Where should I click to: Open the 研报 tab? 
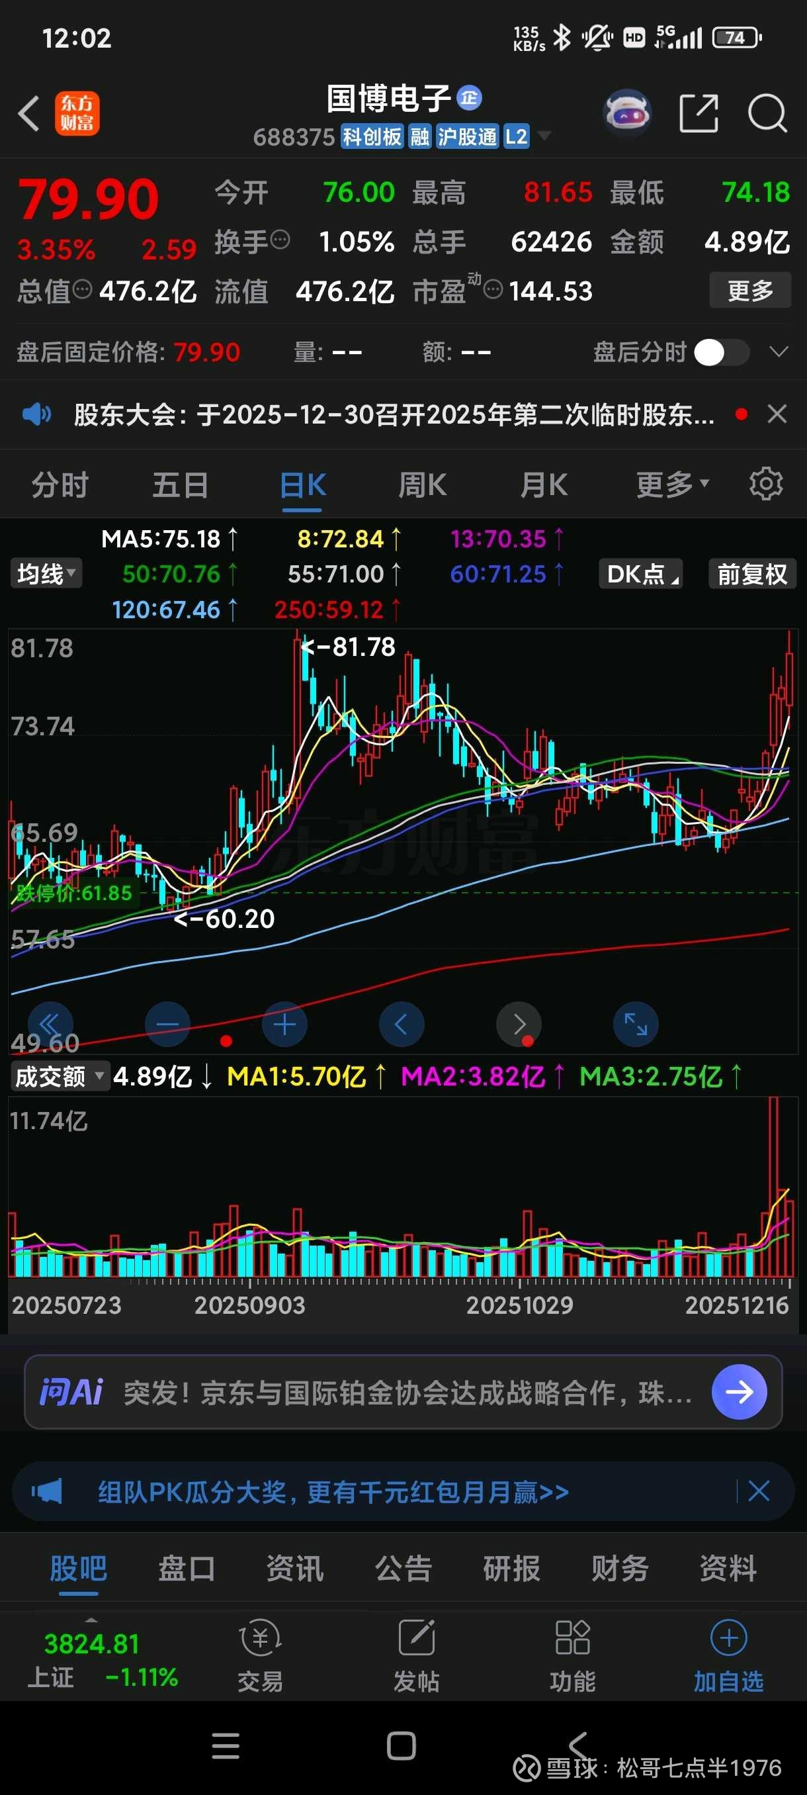512,1568
